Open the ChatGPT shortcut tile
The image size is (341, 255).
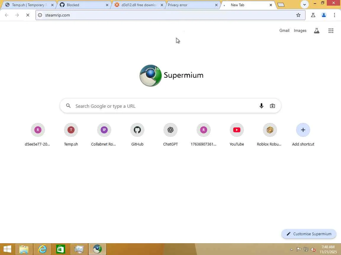(170, 135)
